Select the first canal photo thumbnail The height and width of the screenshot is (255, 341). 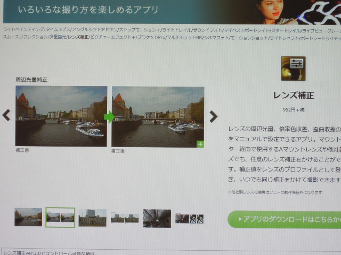(x=28, y=217)
